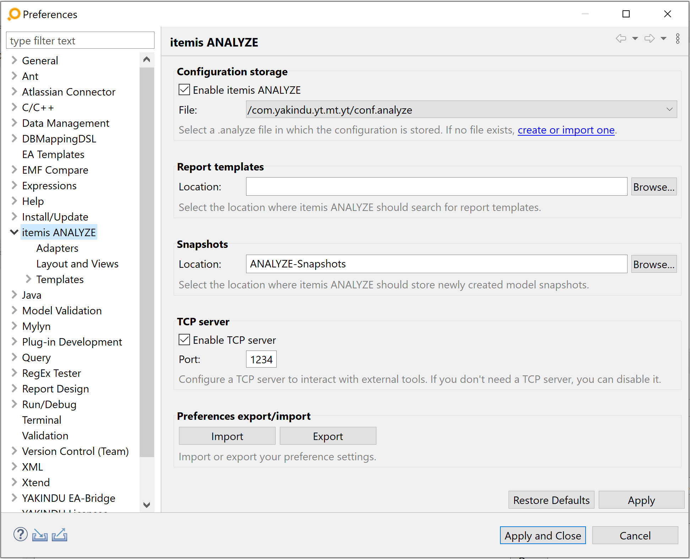Click the export preferences icon in footer
The image size is (690, 559).
60,534
